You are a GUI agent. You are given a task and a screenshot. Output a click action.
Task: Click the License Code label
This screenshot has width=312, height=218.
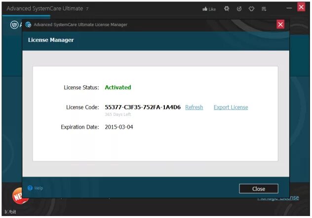pos(82,108)
